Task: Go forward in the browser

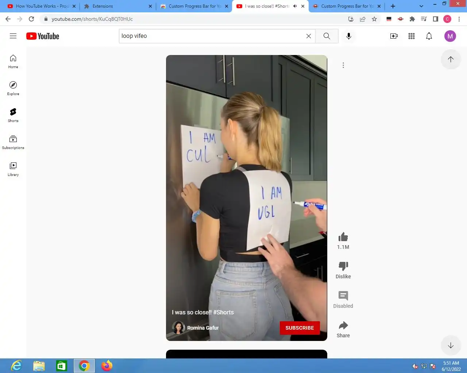Action: pos(20,19)
